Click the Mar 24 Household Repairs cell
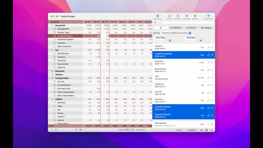Image resolution: width=263 pixels, height=148 pixels. [105, 36]
